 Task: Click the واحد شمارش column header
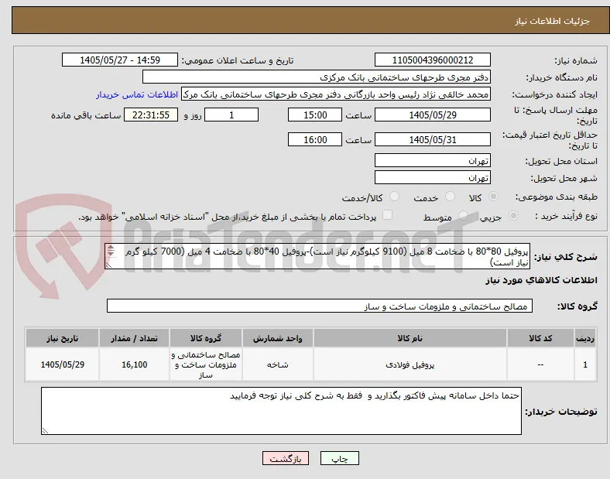pos(278,338)
